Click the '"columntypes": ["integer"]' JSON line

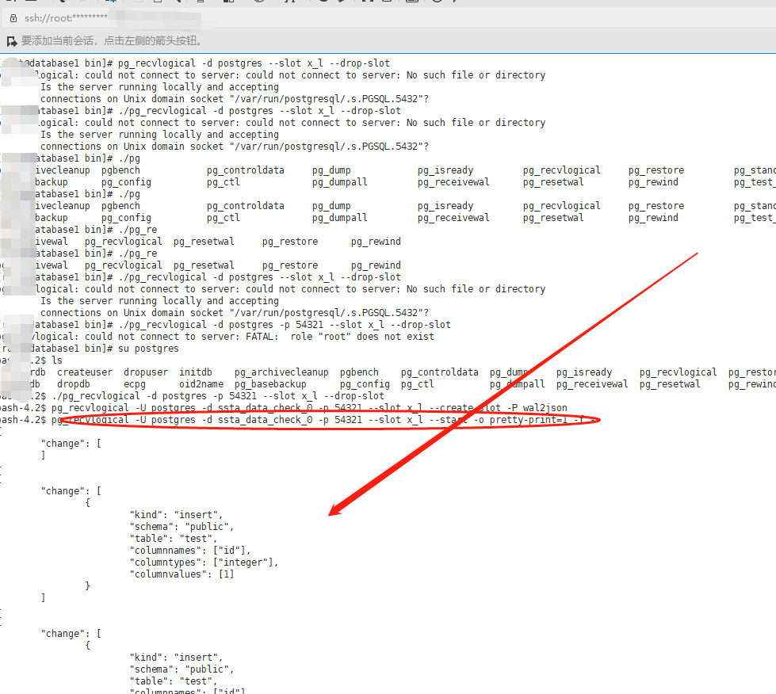[204, 562]
